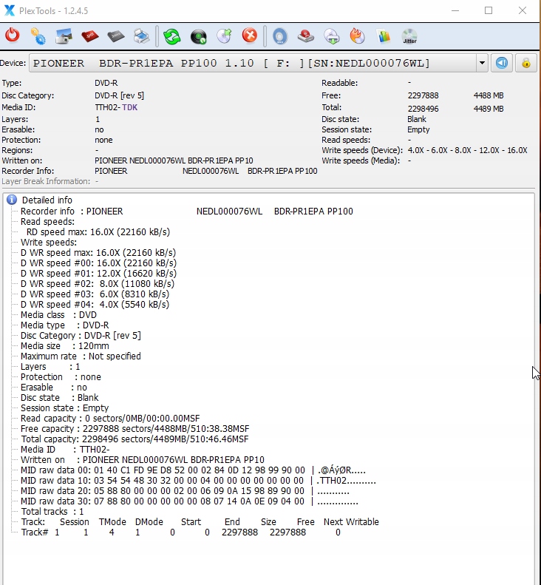Click the dark gray chip icon
The width and height of the screenshot is (541, 585).
pyautogui.click(x=115, y=35)
